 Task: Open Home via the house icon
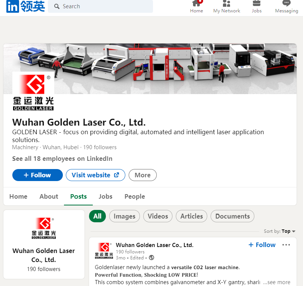196,4
